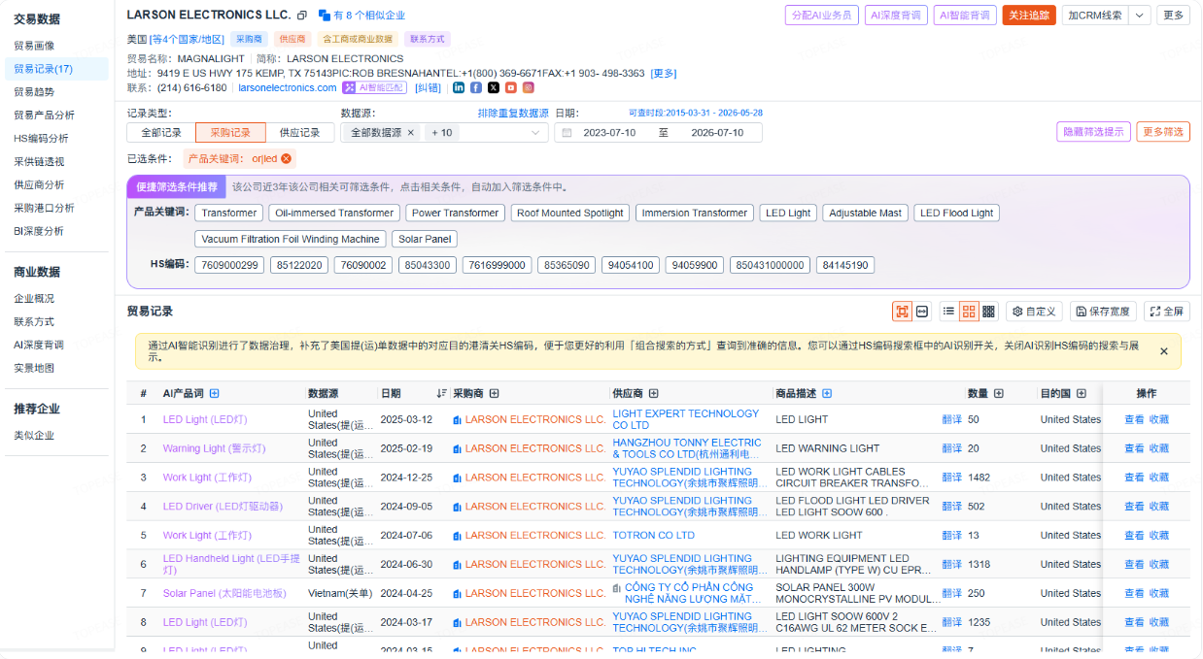Screen dimensions: 1203x659
Task: Open larsonelectronics.com website link
Action: (288, 87)
